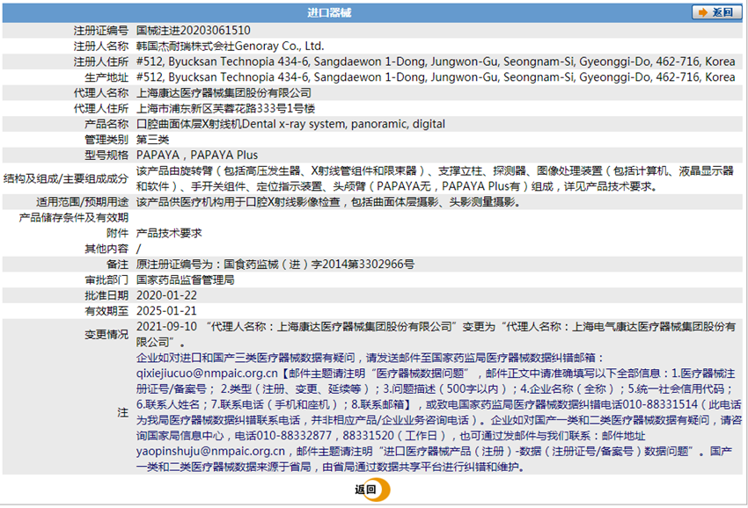748x508 pixels.
Task: Click the 进口器械 header title
Action: (329, 13)
